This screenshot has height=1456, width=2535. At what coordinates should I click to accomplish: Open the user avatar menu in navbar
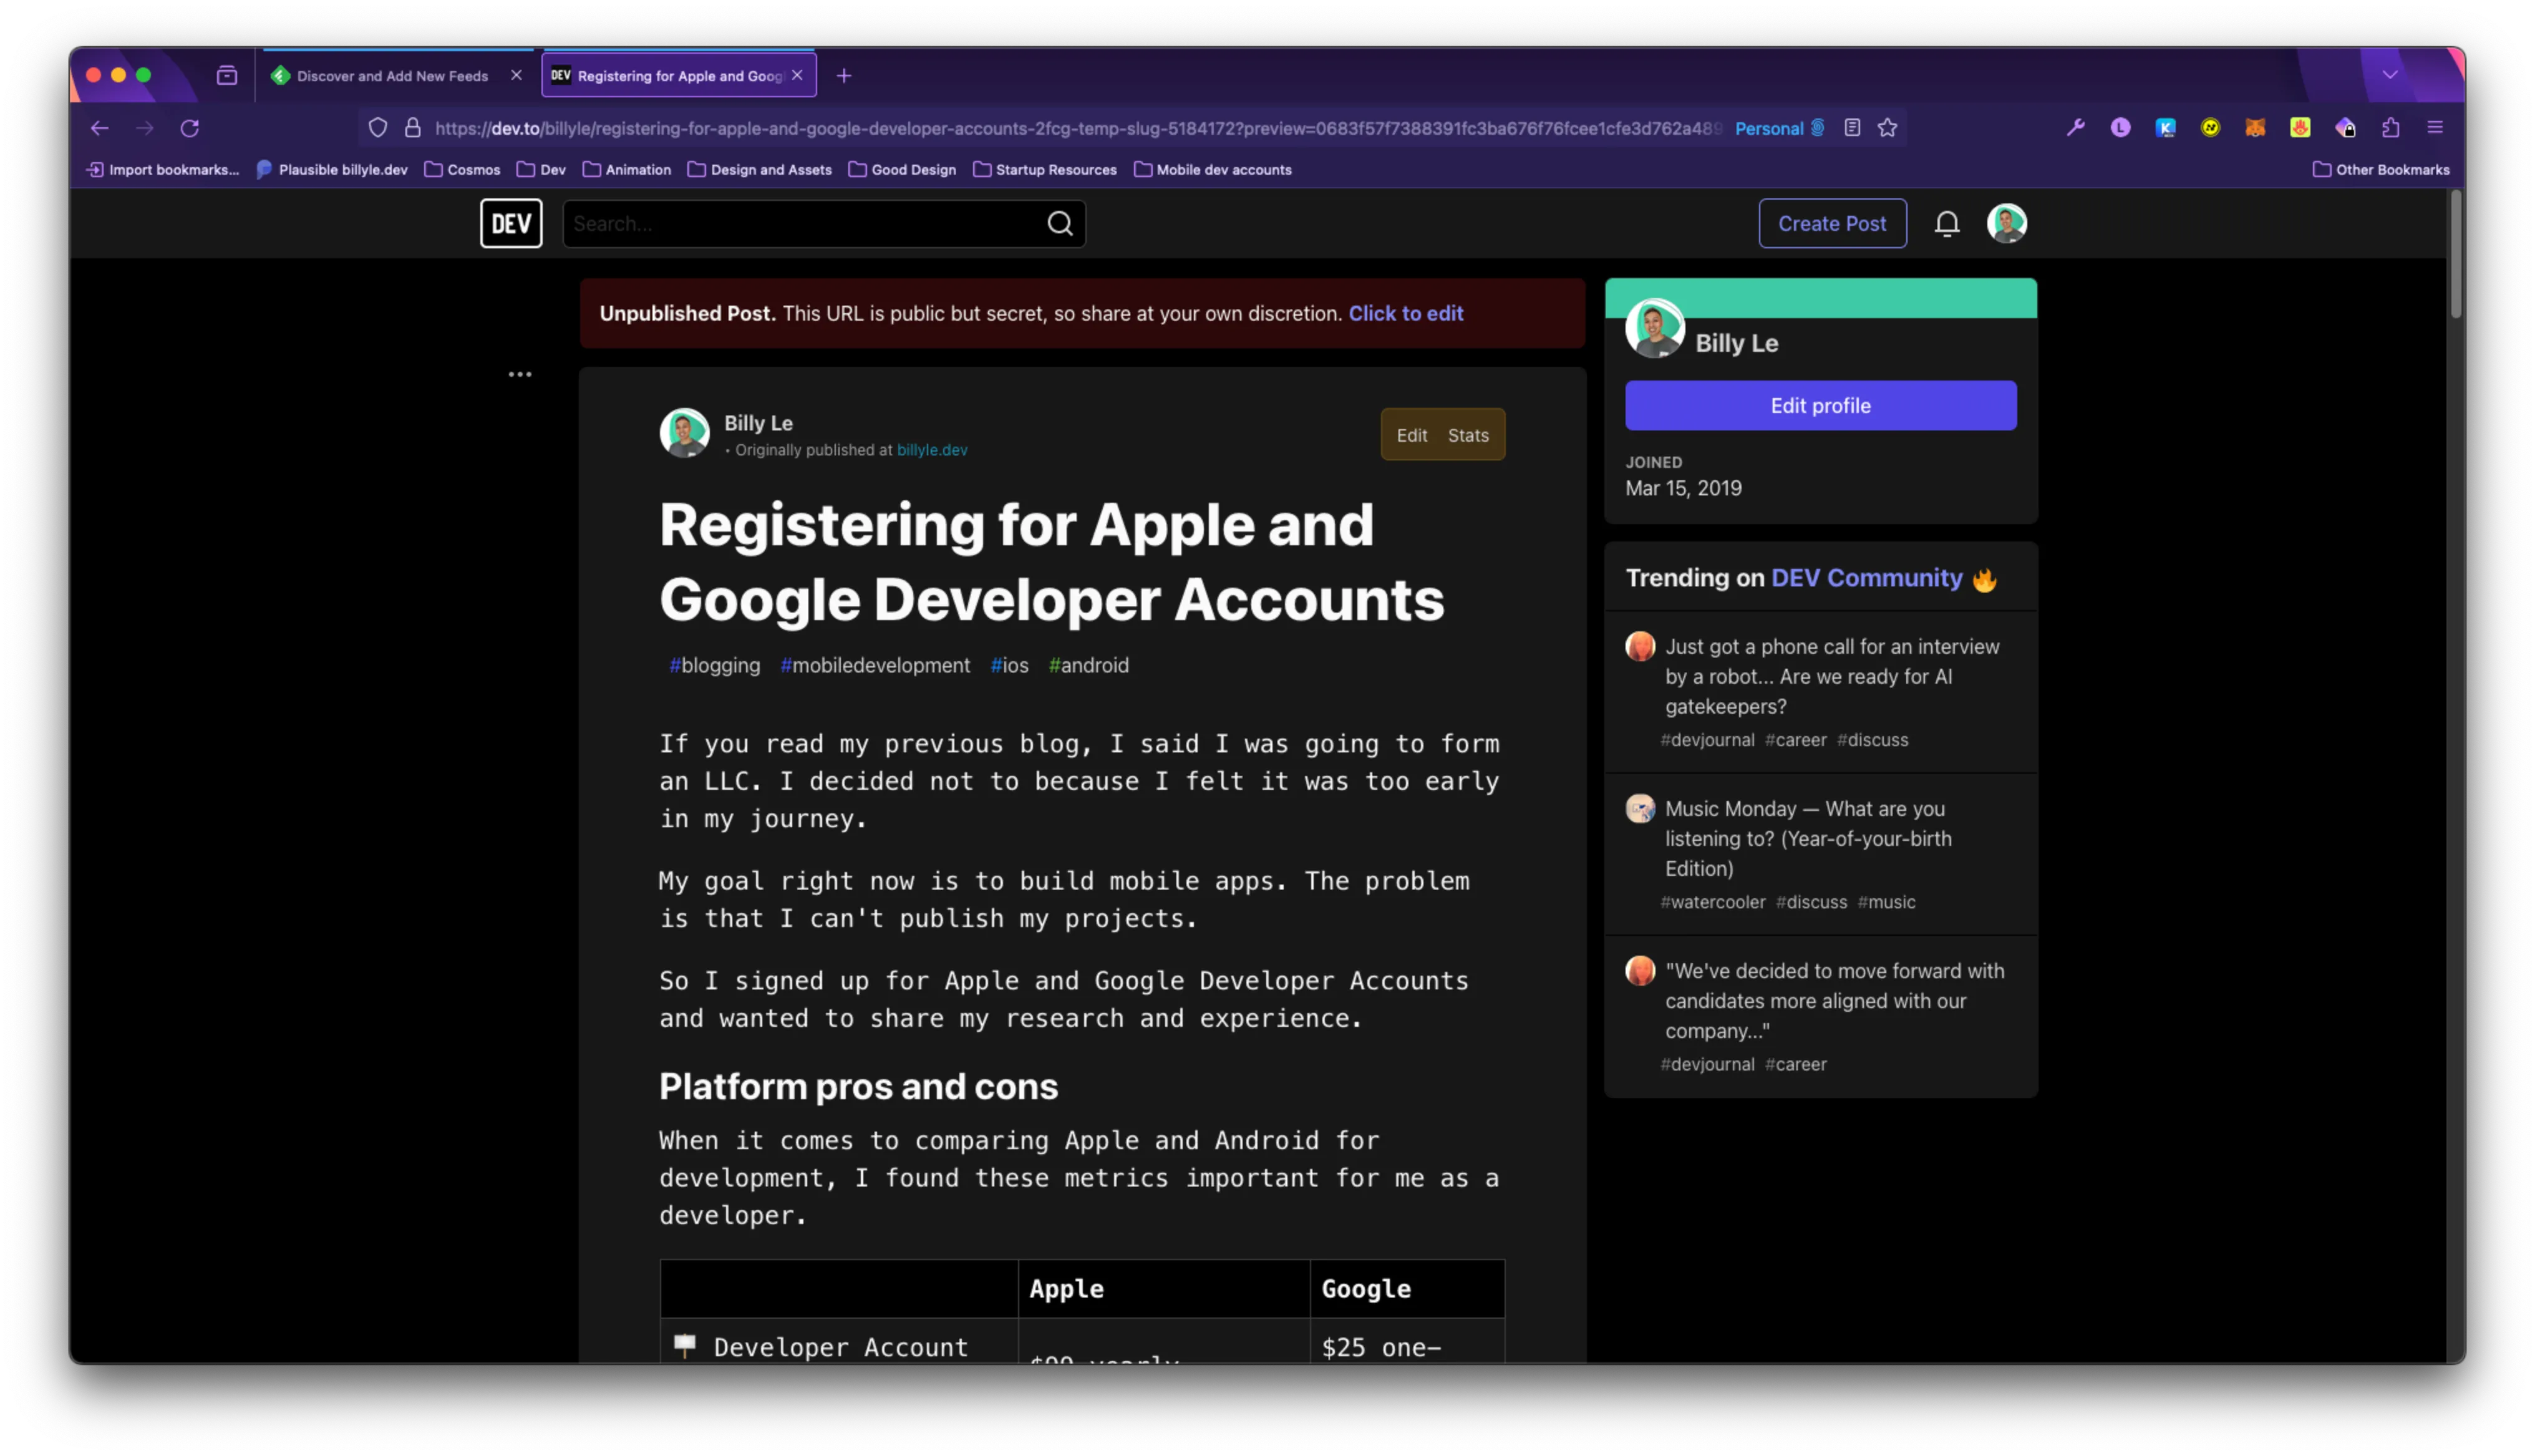pos(2006,223)
